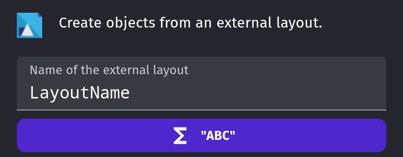
Task: Click the left edge of the purple button
Action: [x=21, y=135]
